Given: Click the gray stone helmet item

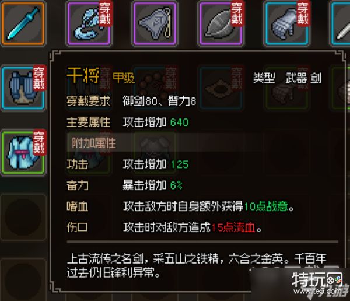Looking at the screenshot, I should click(221, 24).
